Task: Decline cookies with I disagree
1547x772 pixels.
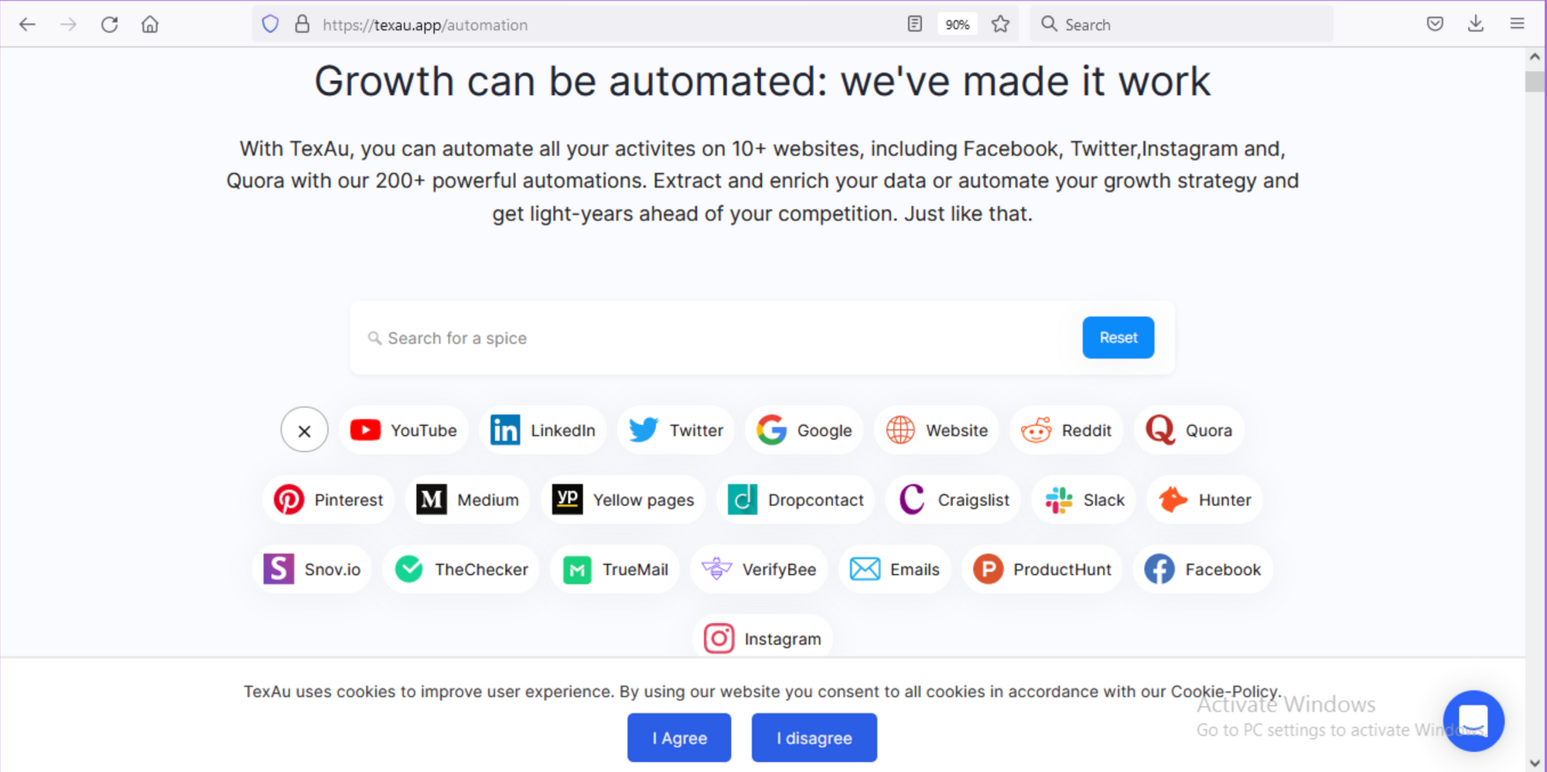Action: 814,738
